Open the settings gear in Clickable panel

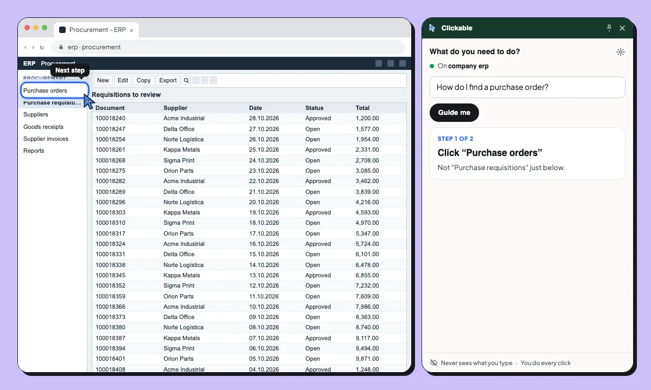point(621,52)
